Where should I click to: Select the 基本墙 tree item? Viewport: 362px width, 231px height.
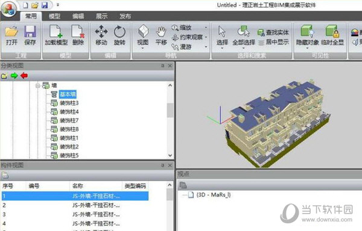(68, 94)
